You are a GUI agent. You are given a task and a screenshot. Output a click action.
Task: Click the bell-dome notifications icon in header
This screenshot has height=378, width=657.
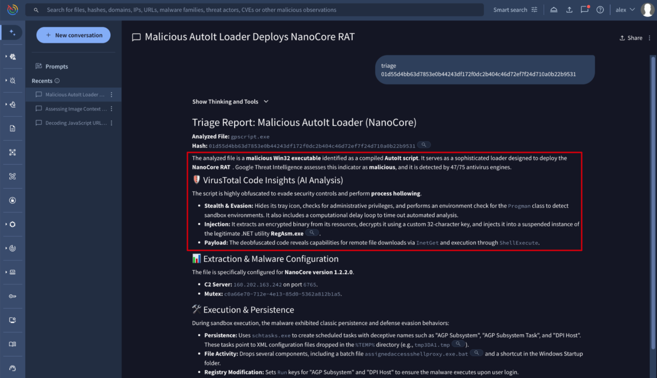[554, 10]
